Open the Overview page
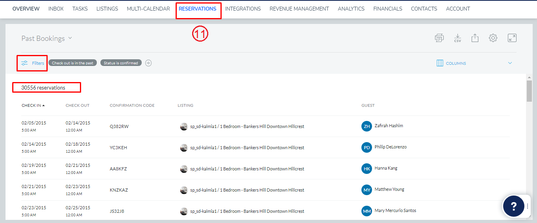537x223 pixels. (x=26, y=9)
